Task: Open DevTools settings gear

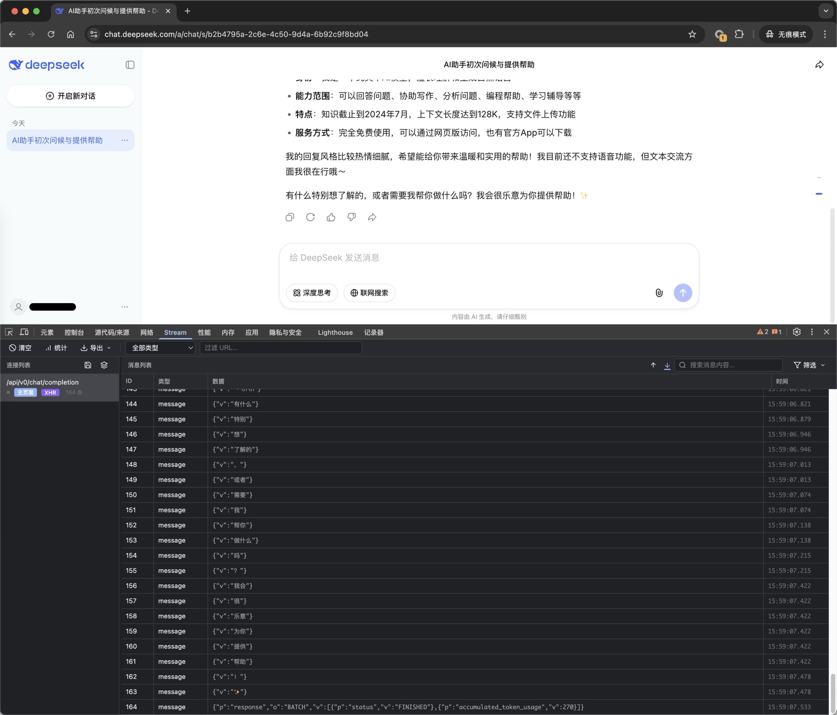Action: click(x=797, y=332)
